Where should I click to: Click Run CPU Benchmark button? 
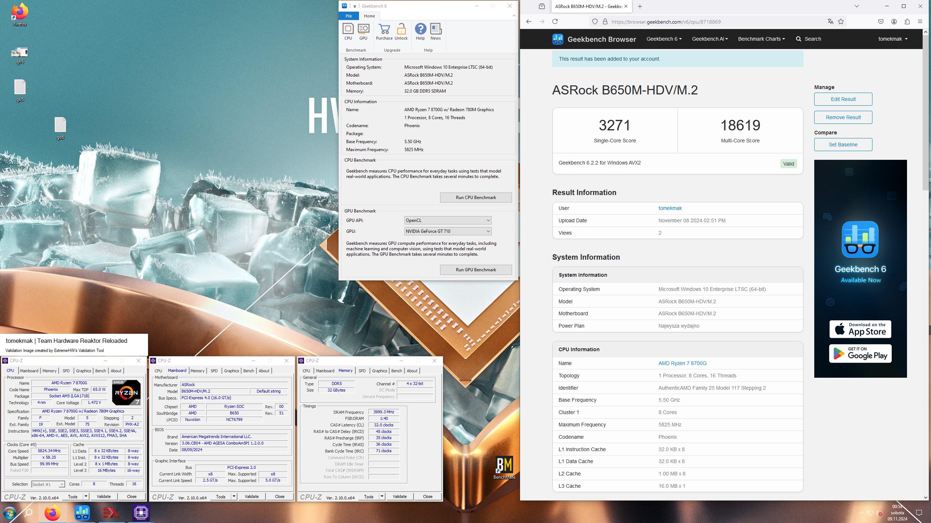point(476,198)
